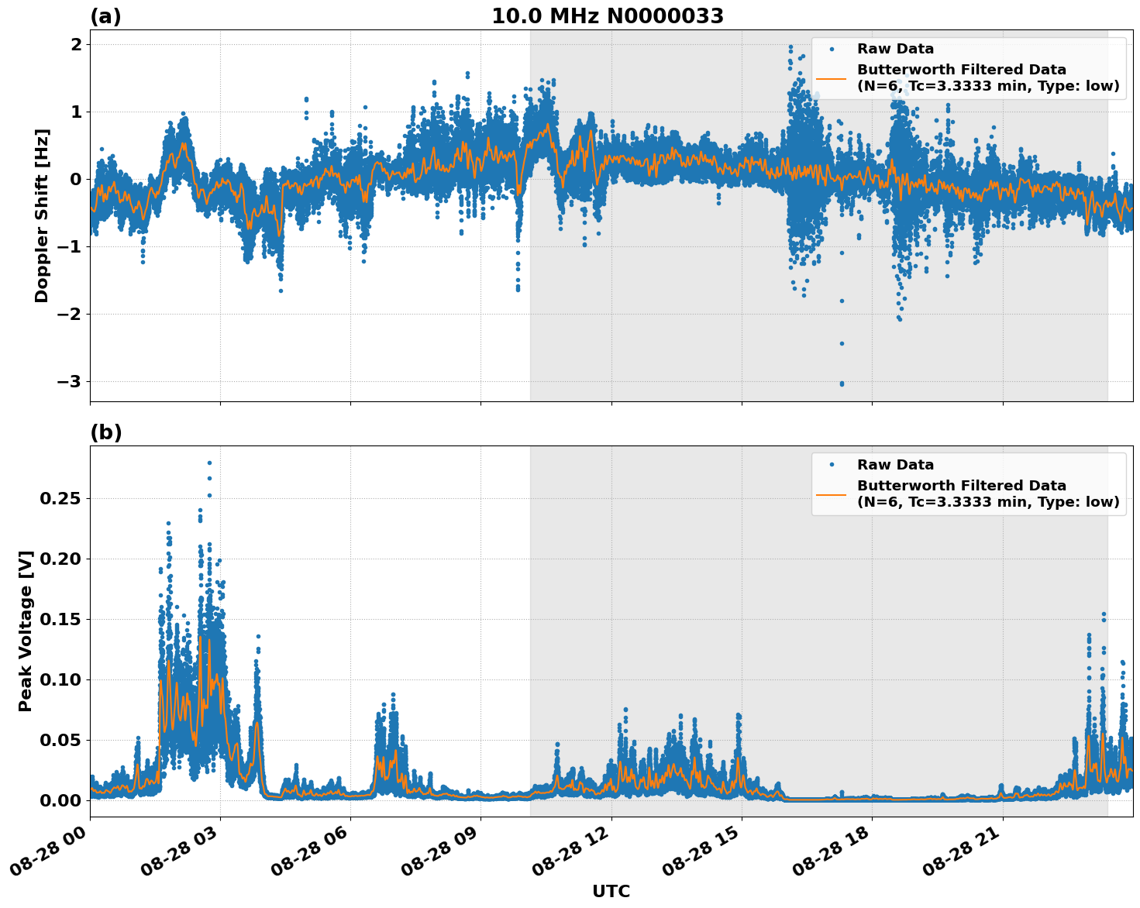This screenshot has height=908, width=1140.
Task: Click the Peak Voltage [V] axis label
Action: 27,631
